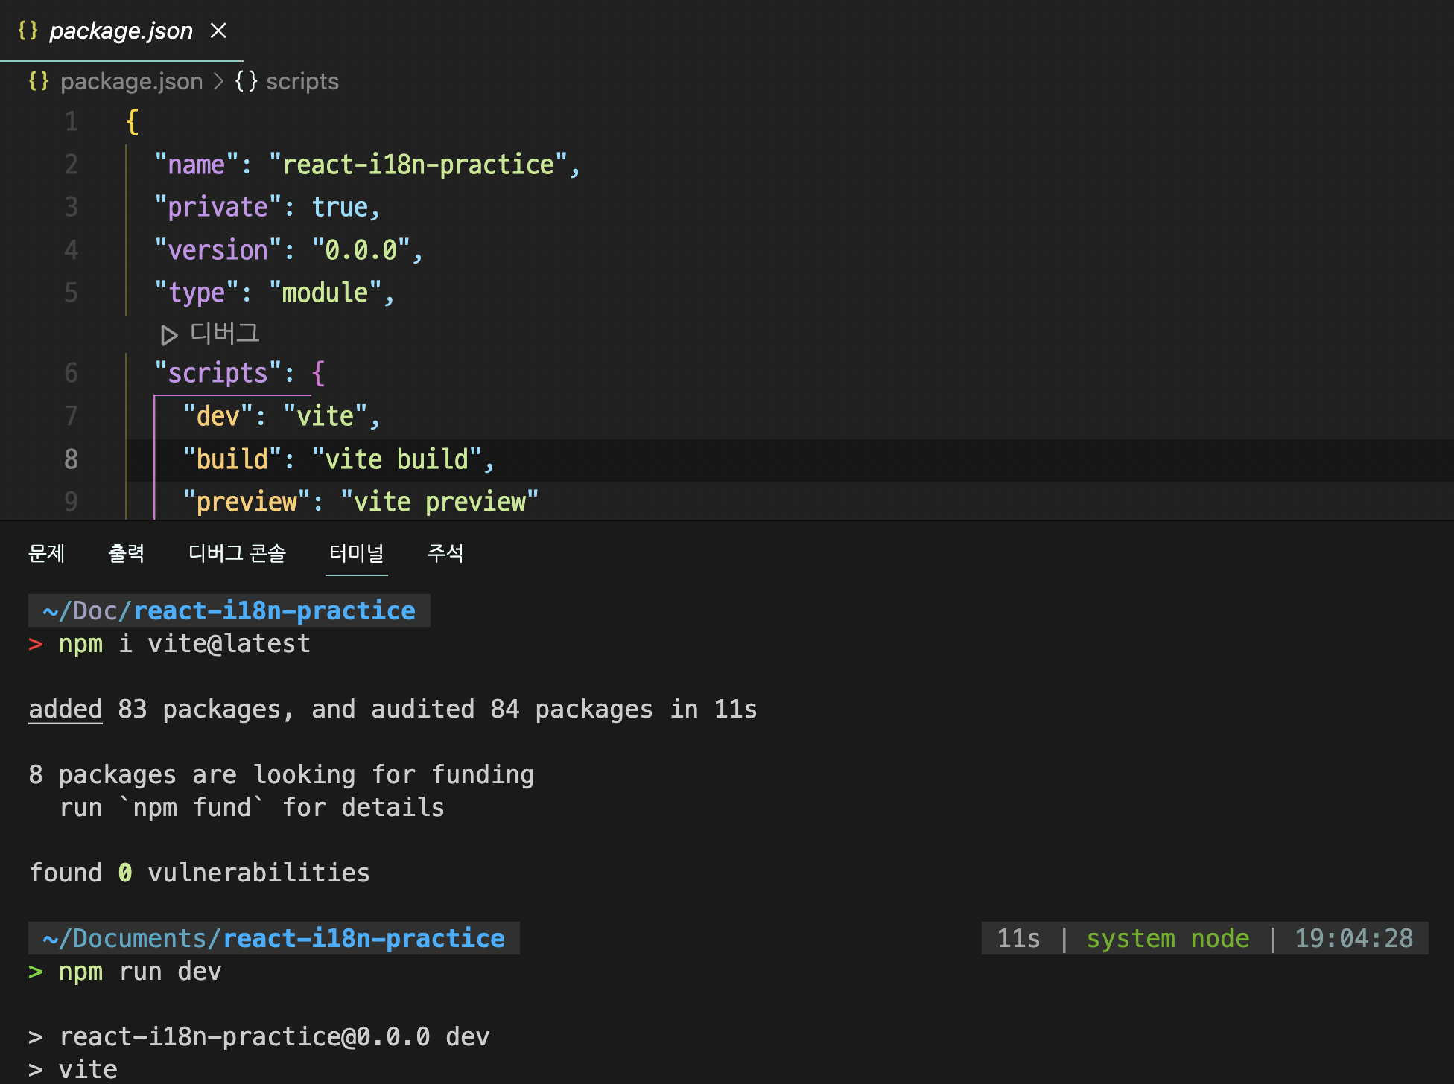Viewport: 1454px width, 1084px height.
Task: Click the package.json tab label
Action: click(x=121, y=31)
